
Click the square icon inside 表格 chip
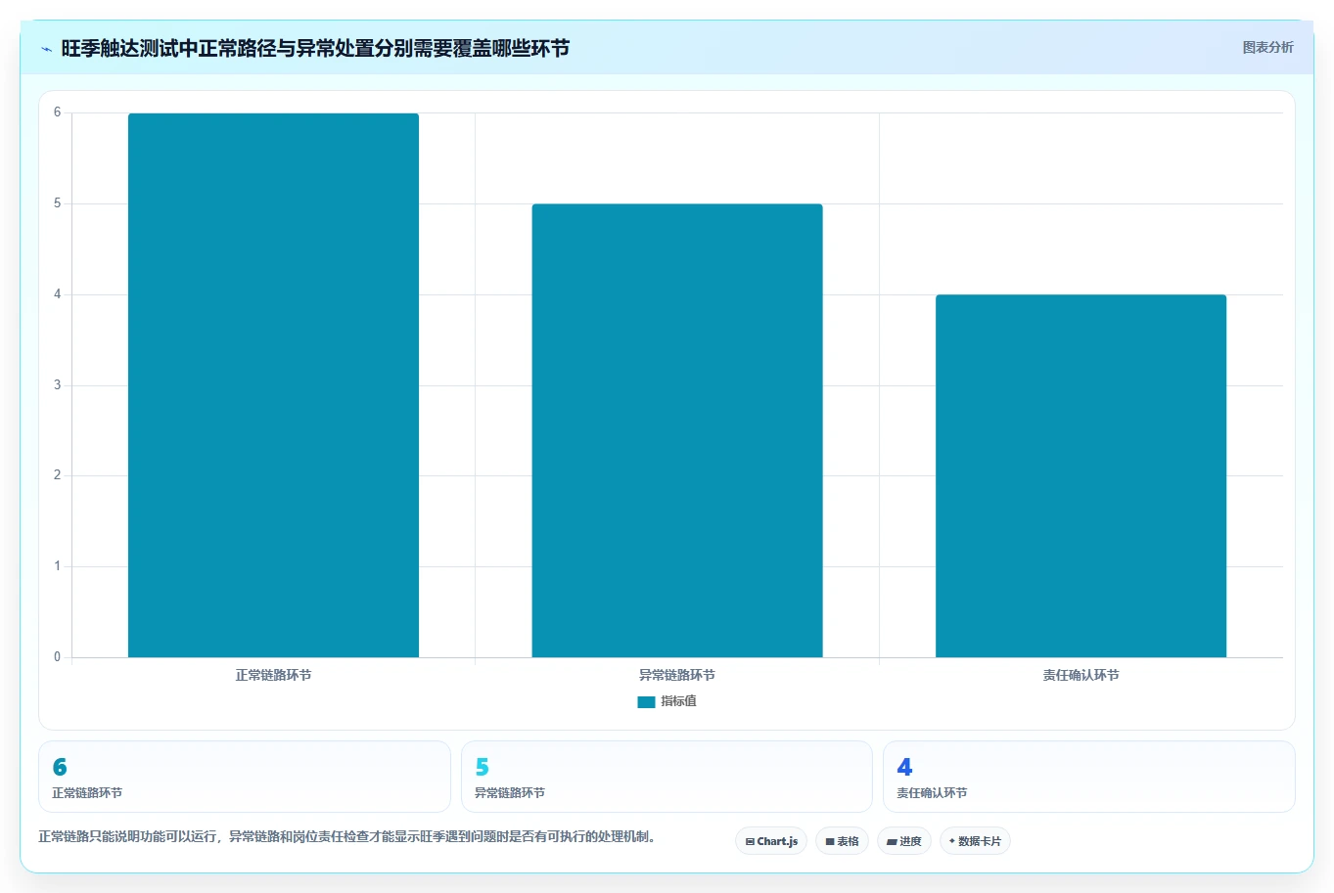[830, 841]
